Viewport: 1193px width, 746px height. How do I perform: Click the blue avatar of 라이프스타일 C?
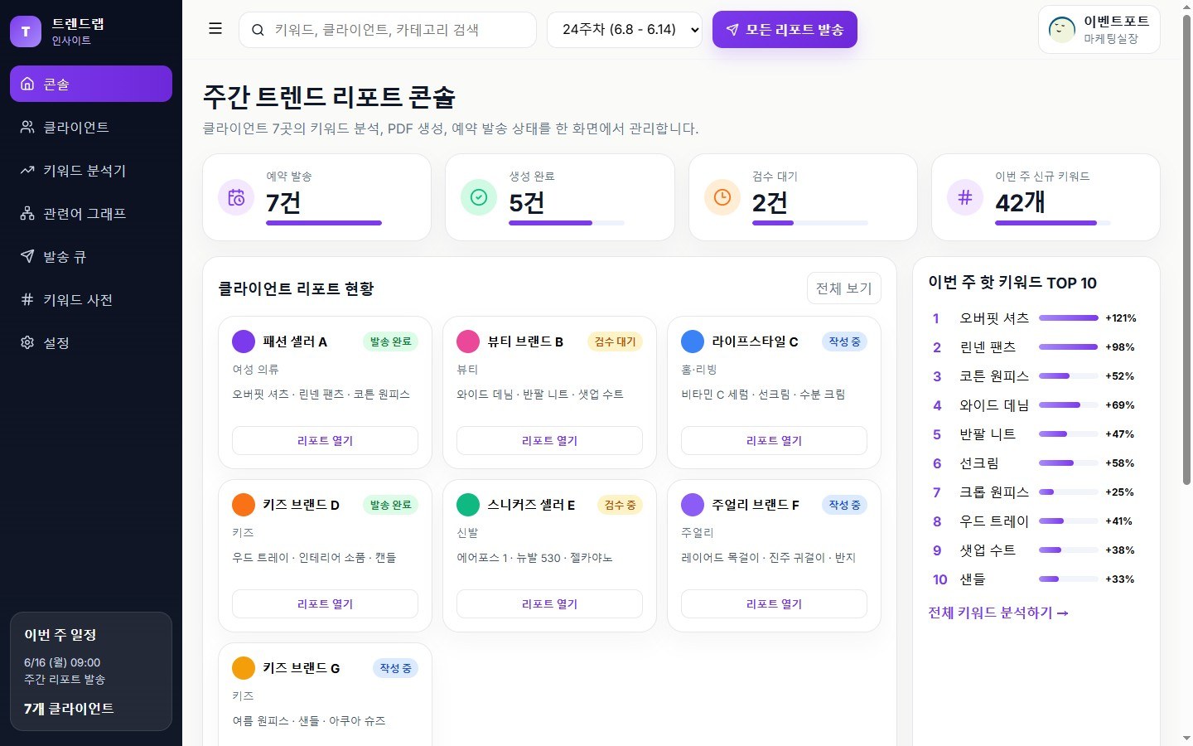point(693,342)
